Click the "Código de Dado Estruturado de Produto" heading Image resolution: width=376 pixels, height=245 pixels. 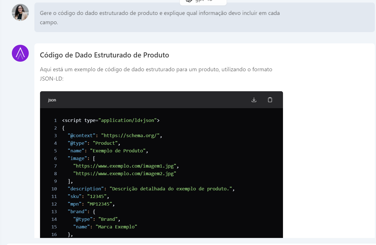coord(104,55)
